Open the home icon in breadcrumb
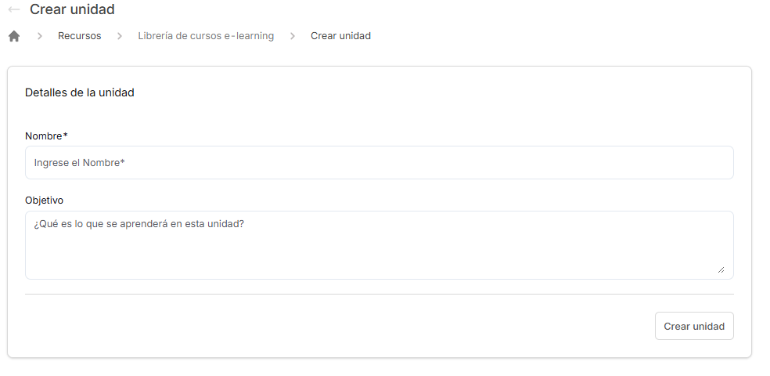The height and width of the screenshot is (376, 770). coord(14,36)
